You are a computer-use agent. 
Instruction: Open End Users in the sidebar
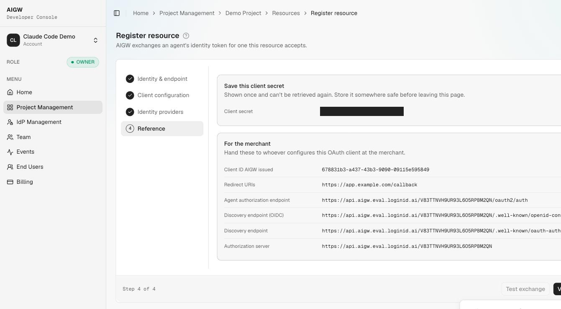tap(53, 167)
